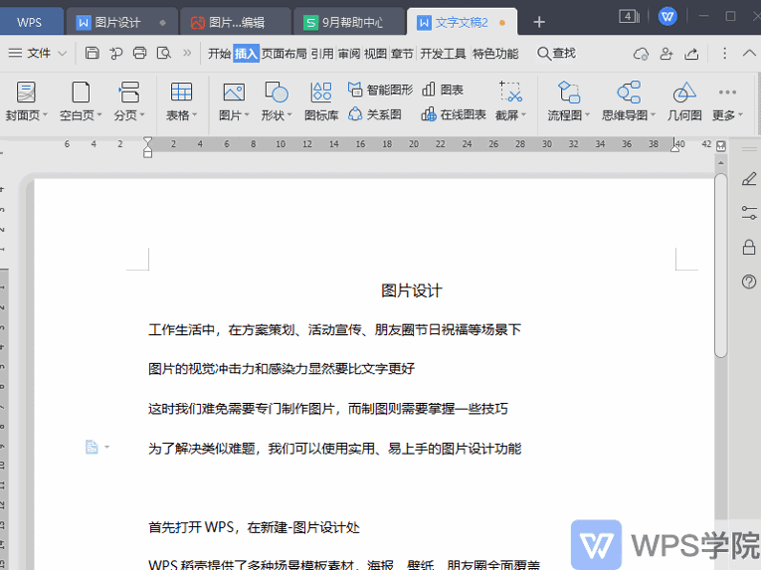Insert 关系图 relationship diagram
761x570 pixels.
375,114
